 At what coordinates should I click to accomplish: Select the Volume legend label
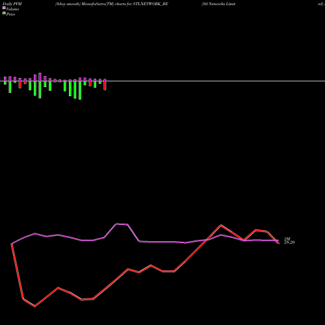[12, 9]
